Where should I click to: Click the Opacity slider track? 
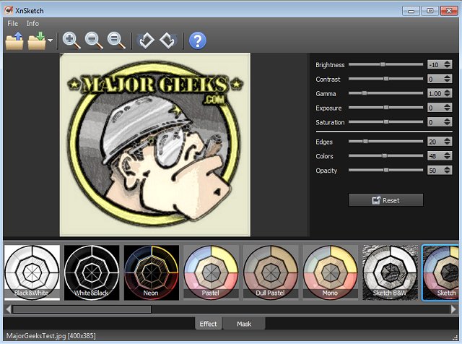[385, 171]
